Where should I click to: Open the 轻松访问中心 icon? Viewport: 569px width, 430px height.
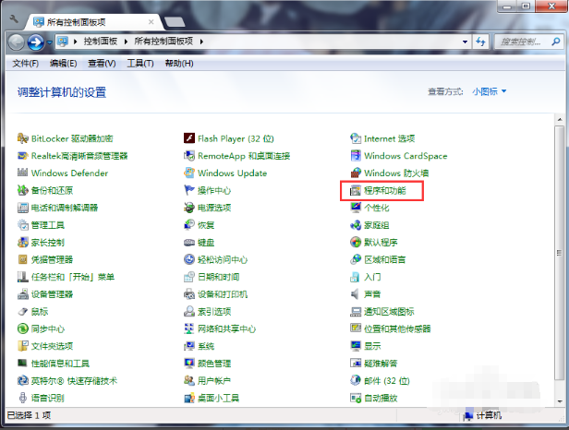tap(189, 259)
